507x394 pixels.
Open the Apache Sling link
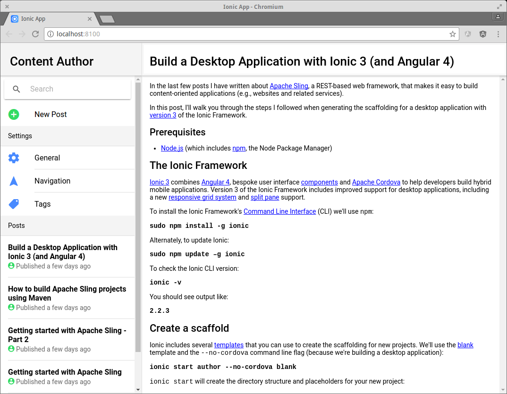pos(289,86)
